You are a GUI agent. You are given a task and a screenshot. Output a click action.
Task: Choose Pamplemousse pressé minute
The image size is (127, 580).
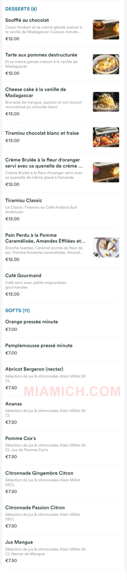pyautogui.click(x=62, y=349)
